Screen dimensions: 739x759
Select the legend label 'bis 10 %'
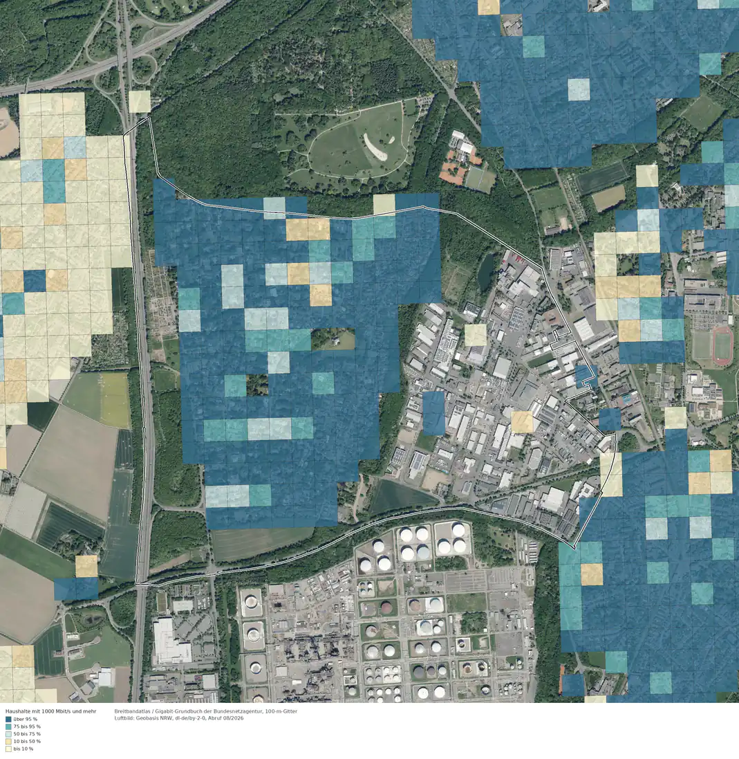(x=24, y=749)
